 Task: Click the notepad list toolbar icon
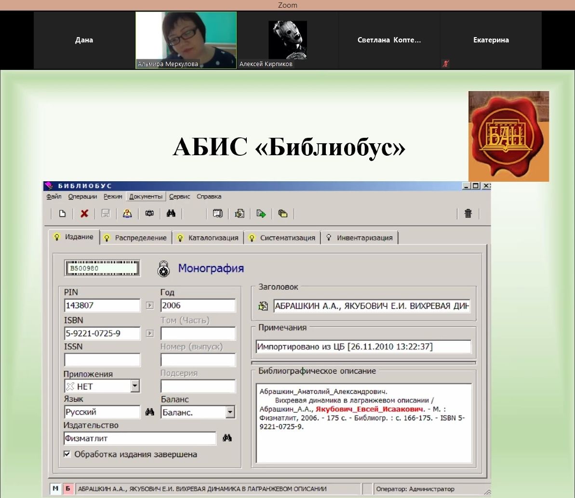(x=217, y=214)
